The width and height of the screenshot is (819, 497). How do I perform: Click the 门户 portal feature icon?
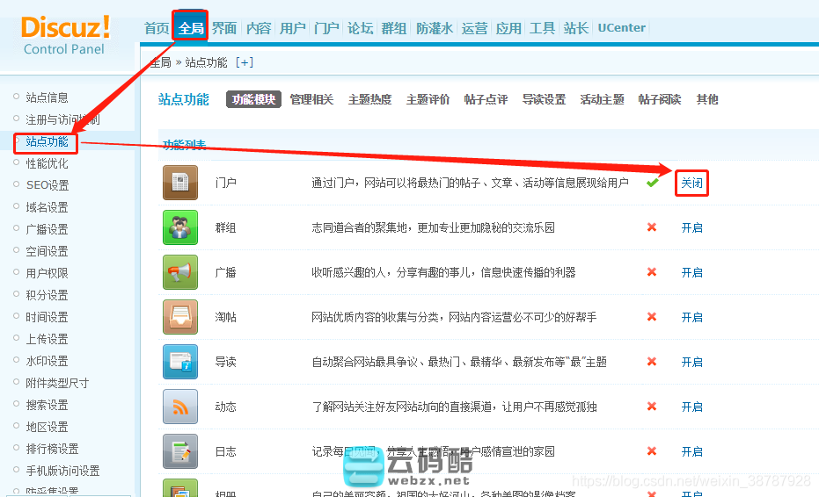coord(180,183)
